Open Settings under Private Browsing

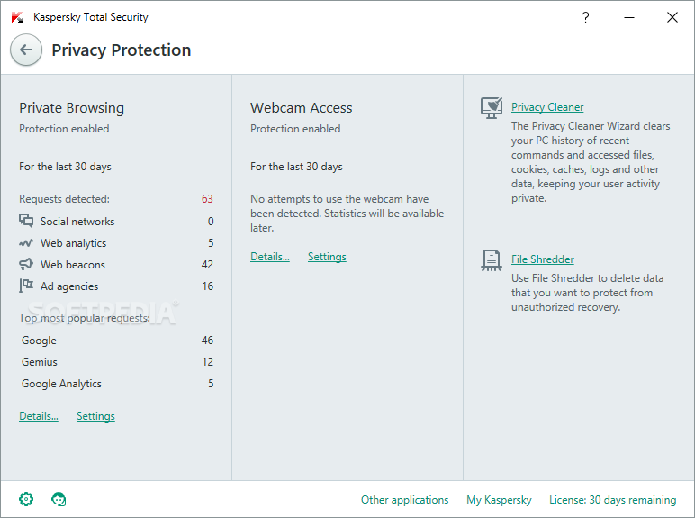coord(95,416)
